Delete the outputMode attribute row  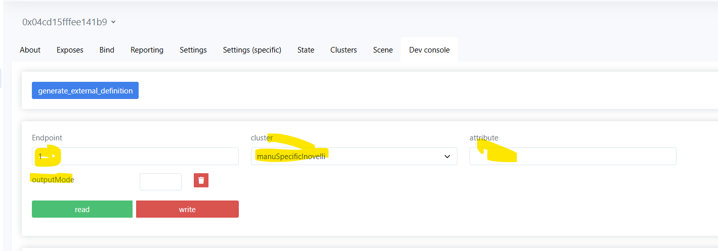pos(201,180)
